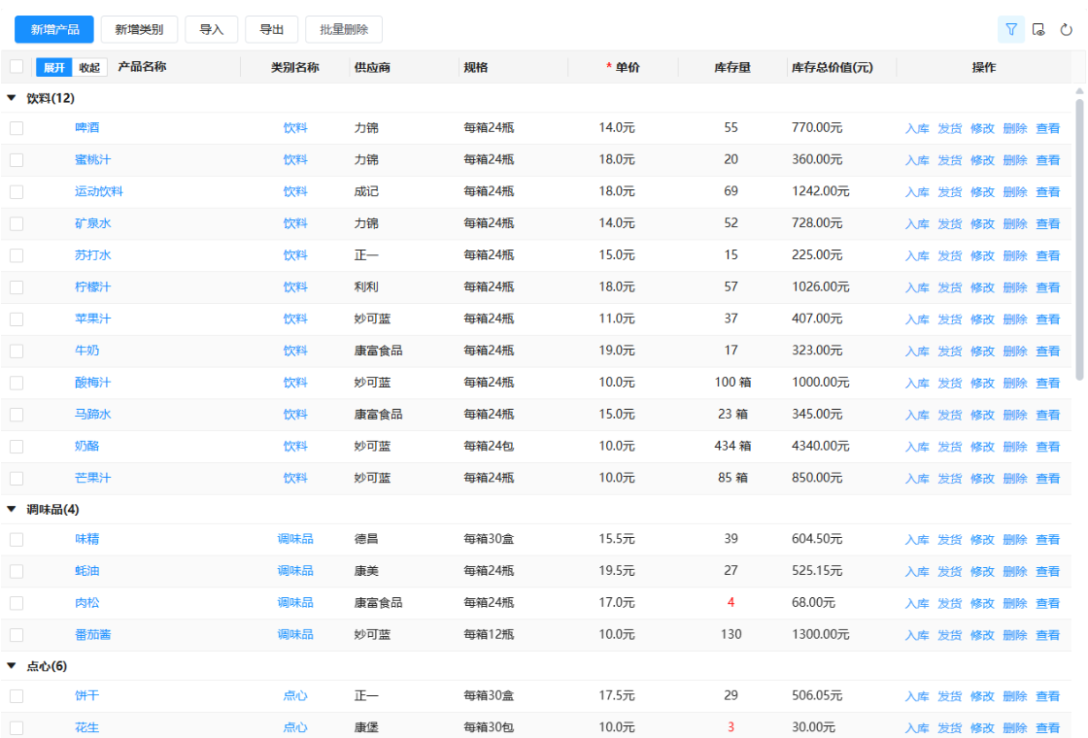Click 入库 for the 牛奶 row
1088x738 pixels.
click(917, 351)
